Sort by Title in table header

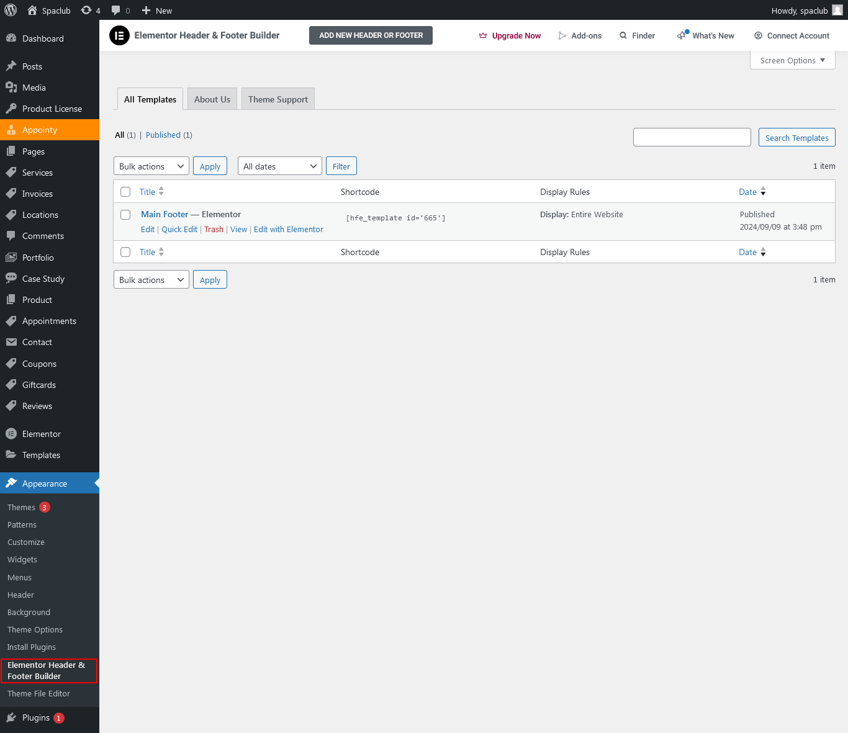coord(151,192)
